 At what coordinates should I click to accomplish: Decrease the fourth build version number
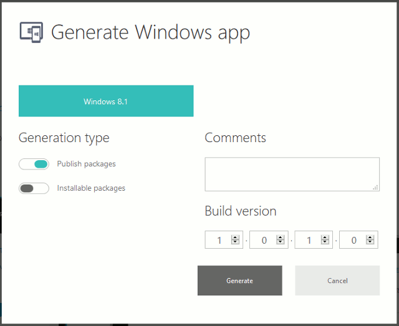(370, 242)
